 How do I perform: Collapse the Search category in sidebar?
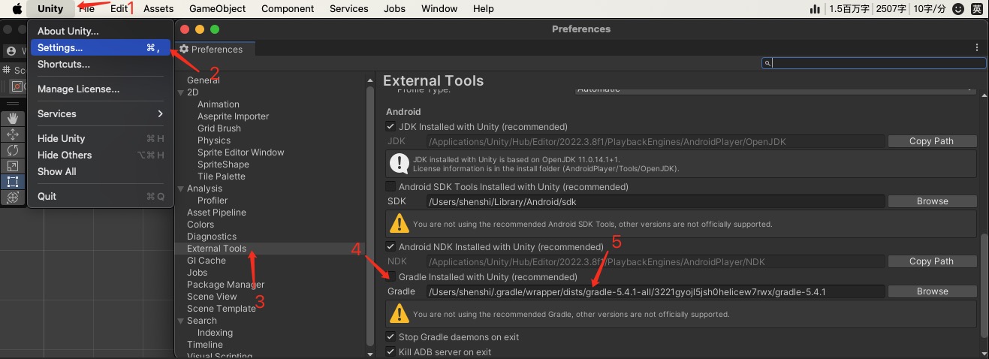pos(180,321)
